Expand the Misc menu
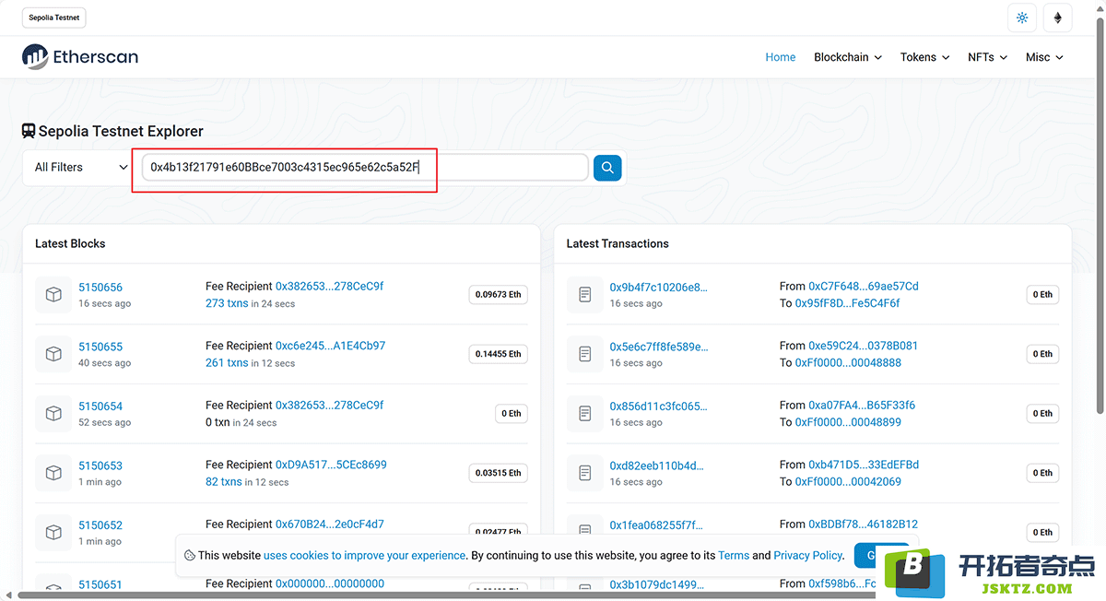Image resolution: width=1106 pixels, height=601 pixels. (1045, 57)
